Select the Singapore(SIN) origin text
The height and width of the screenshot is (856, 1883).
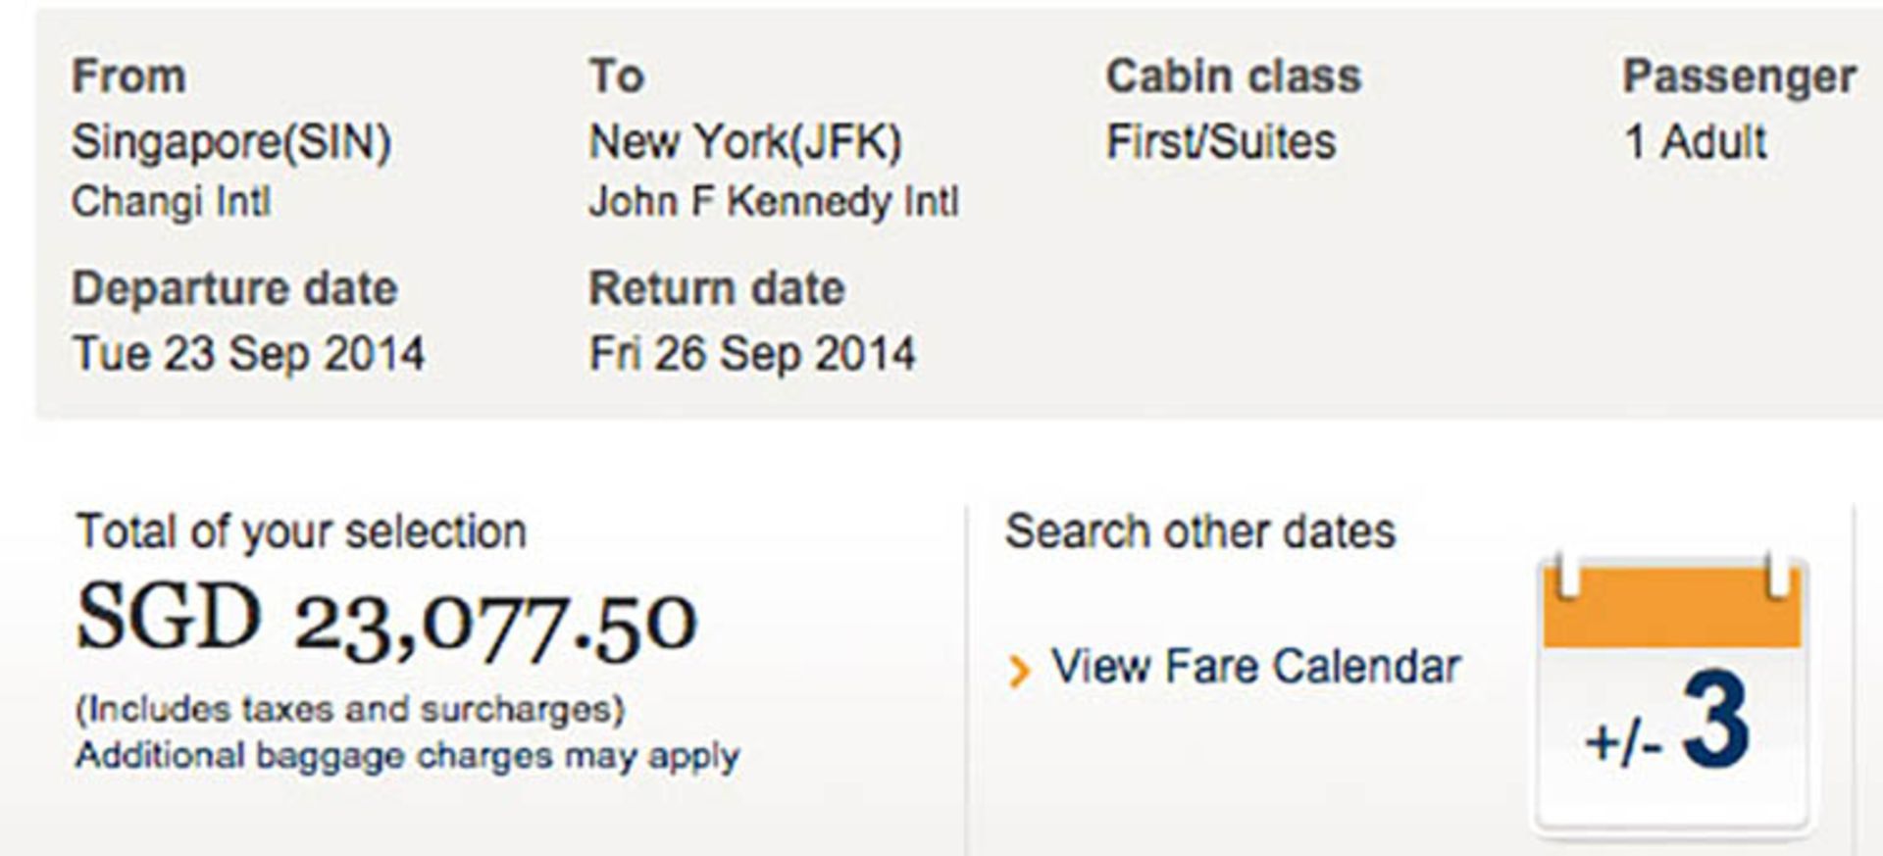(x=231, y=142)
